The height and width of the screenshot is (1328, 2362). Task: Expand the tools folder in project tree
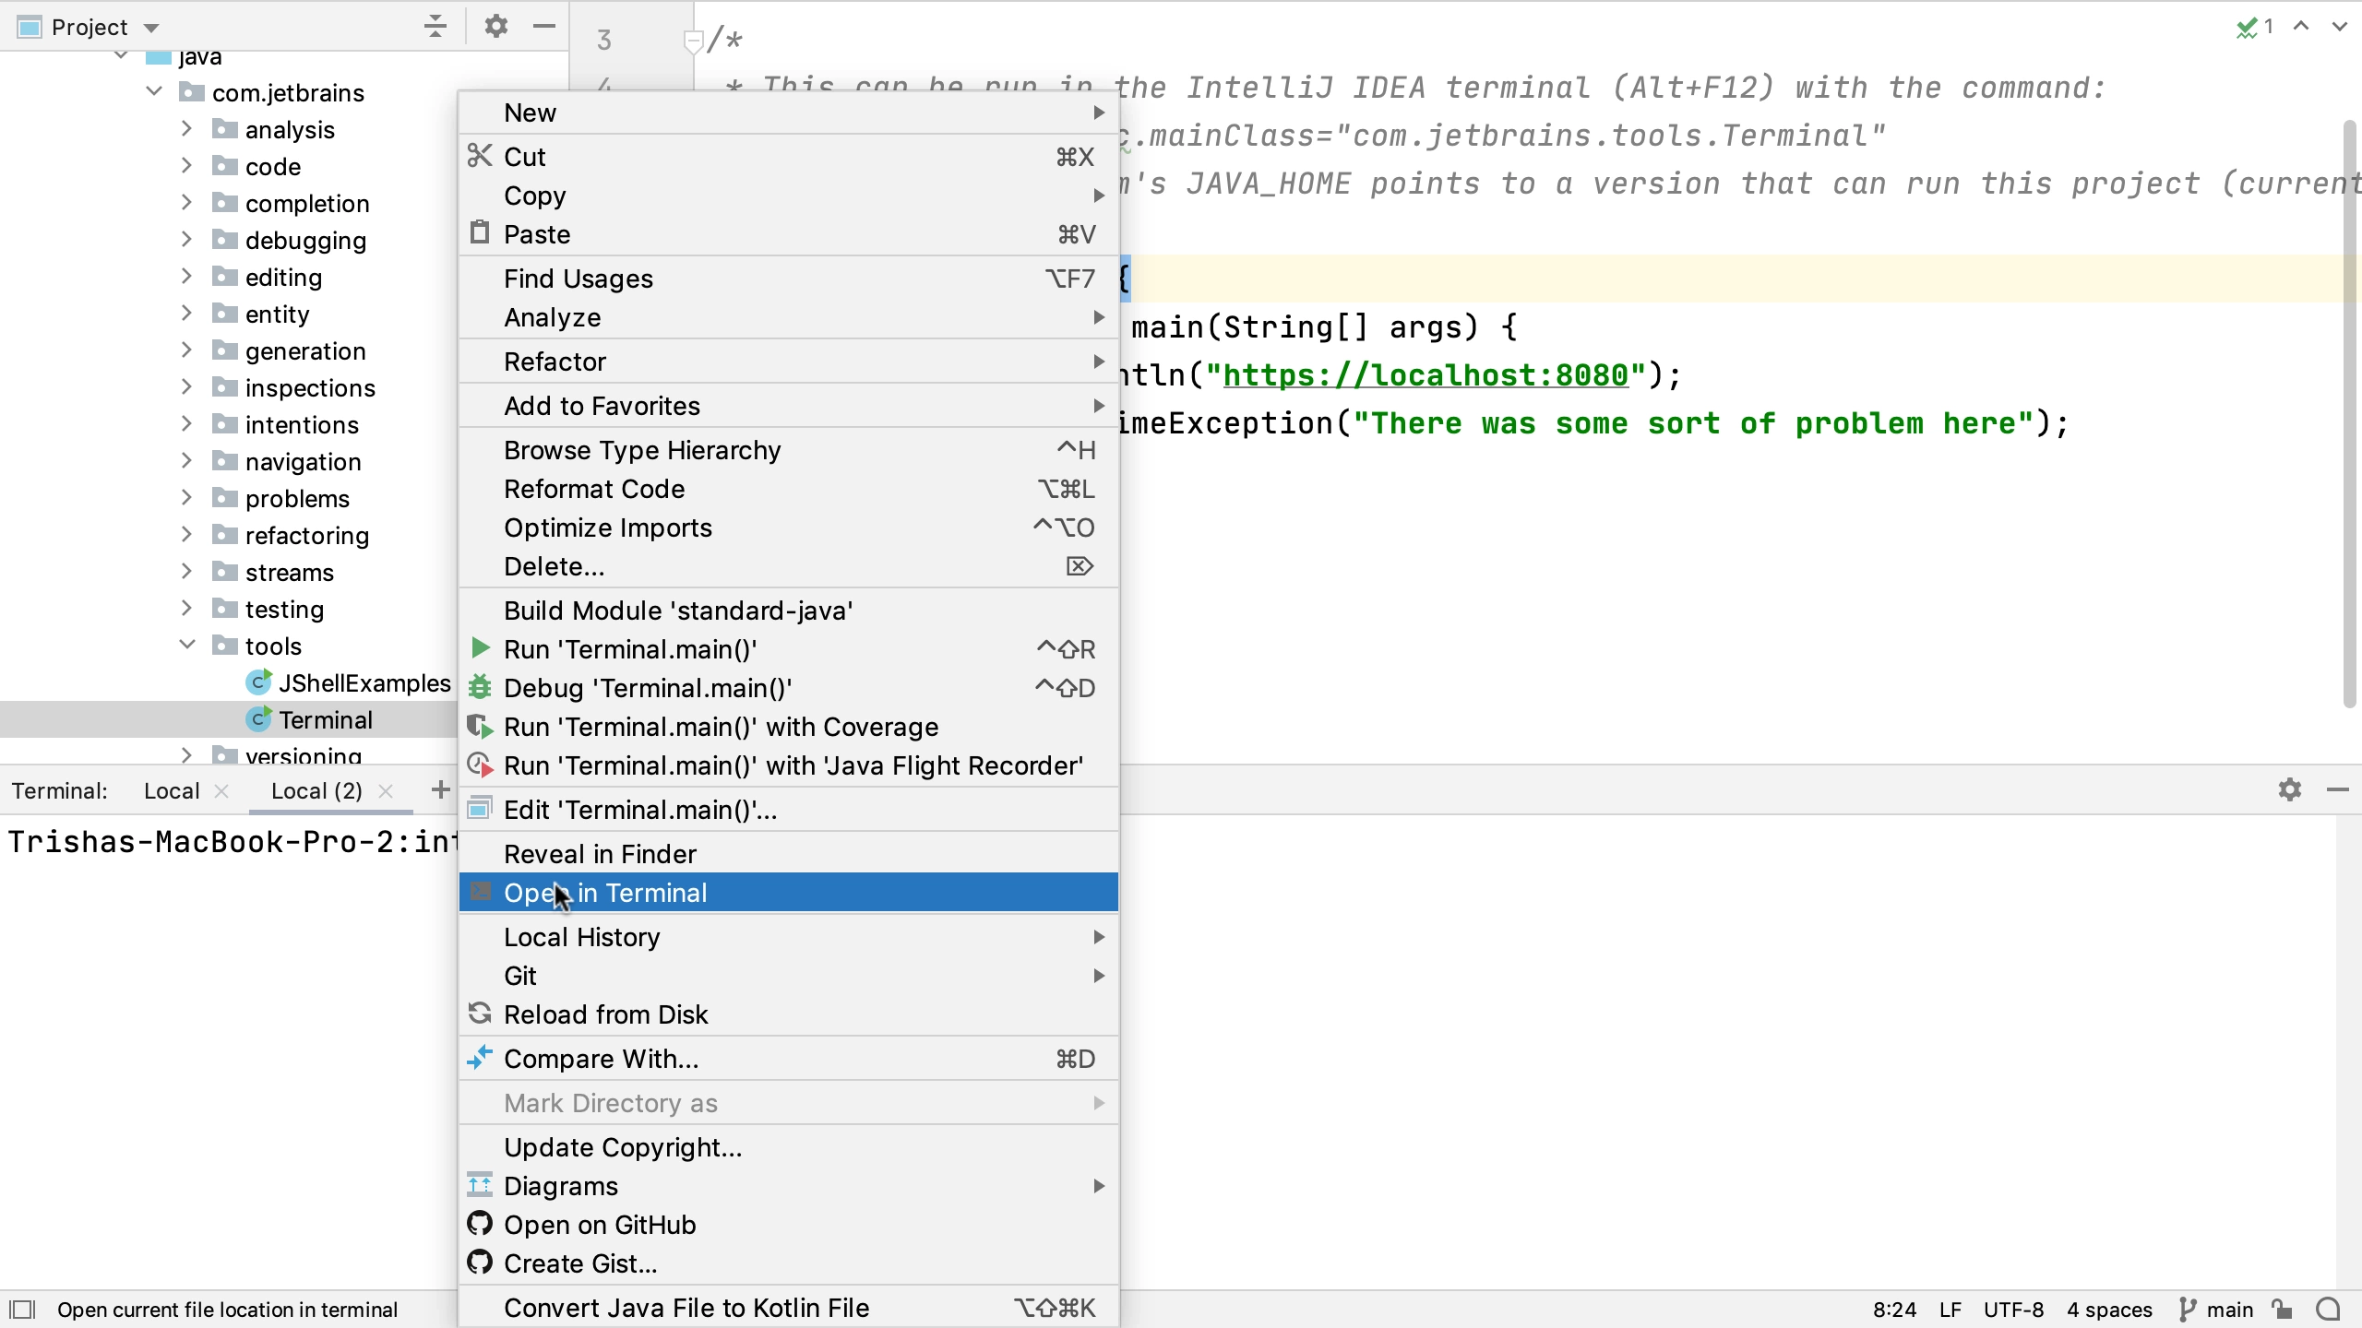coord(185,646)
